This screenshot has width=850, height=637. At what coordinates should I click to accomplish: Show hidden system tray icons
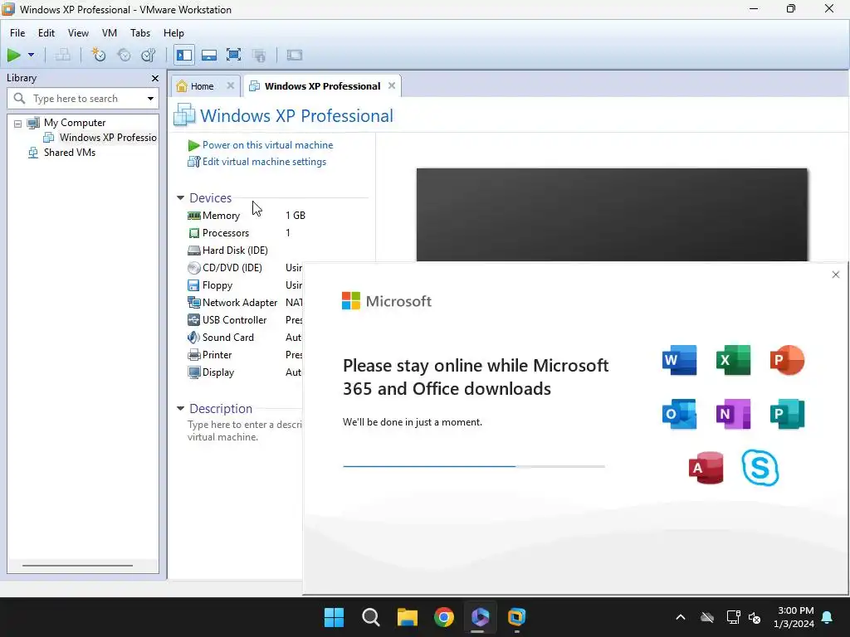click(681, 617)
